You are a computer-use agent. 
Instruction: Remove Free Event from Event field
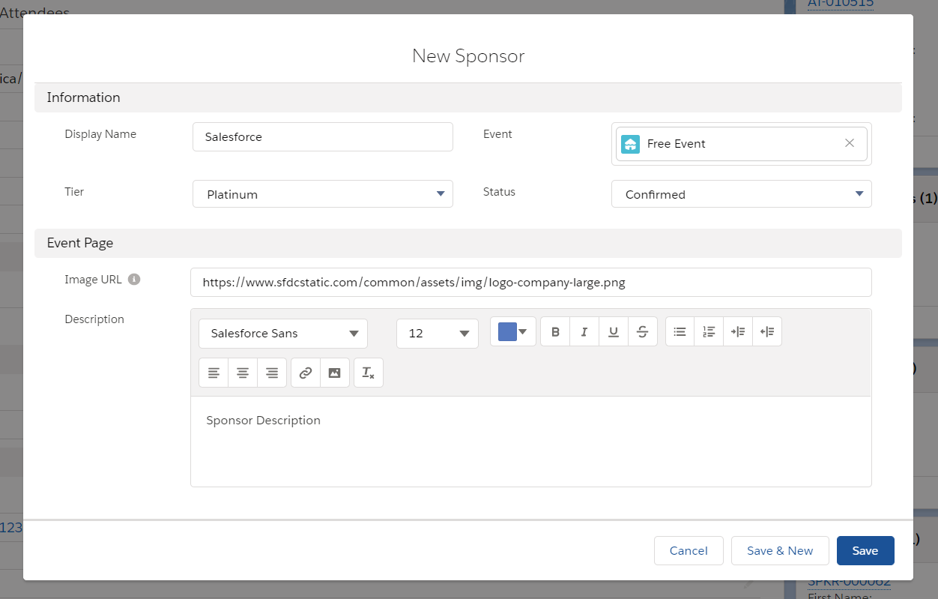click(850, 143)
